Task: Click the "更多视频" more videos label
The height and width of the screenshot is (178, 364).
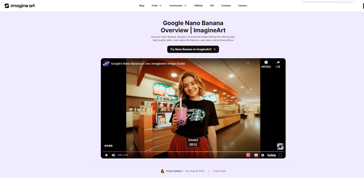Action: pos(109,146)
